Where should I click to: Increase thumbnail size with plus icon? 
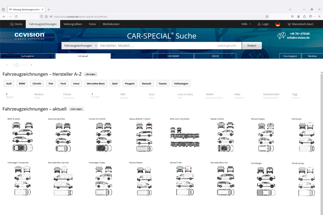[x=31, y=65]
